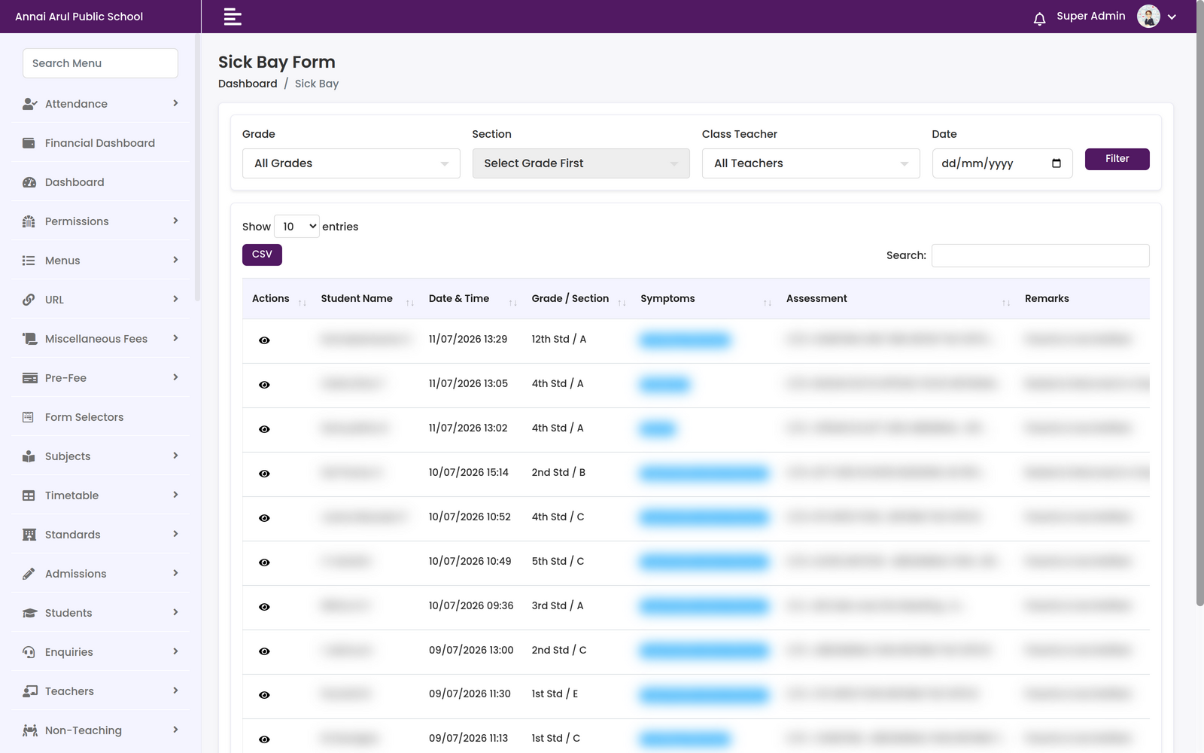Click the Pre-Fee card icon
The width and height of the screenshot is (1204, 753).
(29, 378)
